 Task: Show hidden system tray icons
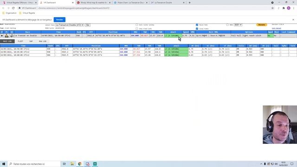click(261, 164)
